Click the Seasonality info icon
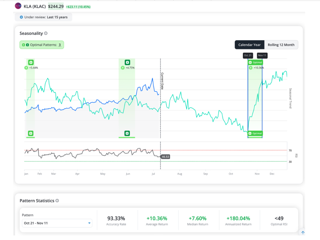The image size is (320, 240). [x=46, y=33]
